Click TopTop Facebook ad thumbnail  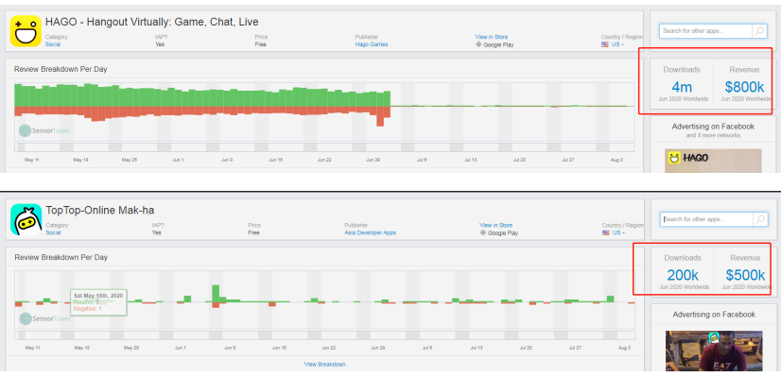(x=714, y=351)
